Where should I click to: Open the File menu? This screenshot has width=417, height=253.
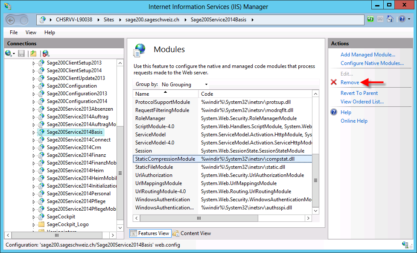[14, 32]
